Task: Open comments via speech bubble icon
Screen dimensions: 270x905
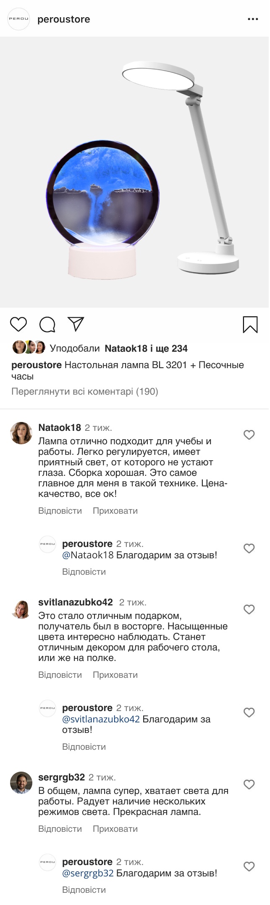Action: tap(47, 324)
